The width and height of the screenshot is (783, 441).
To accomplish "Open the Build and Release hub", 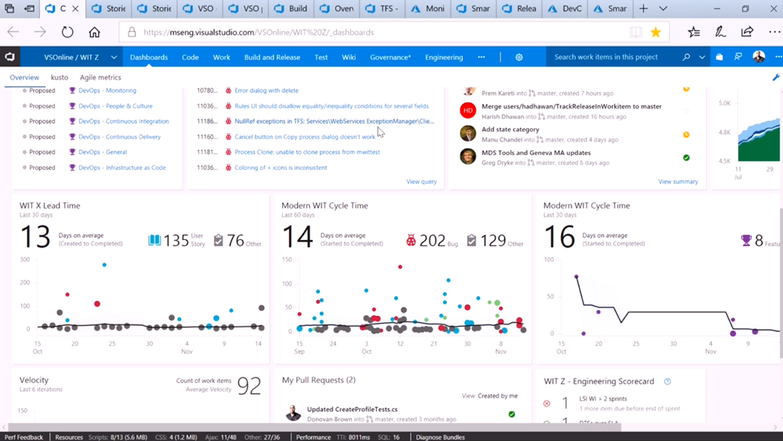I will pyautogui.click(x=272, y=57).
